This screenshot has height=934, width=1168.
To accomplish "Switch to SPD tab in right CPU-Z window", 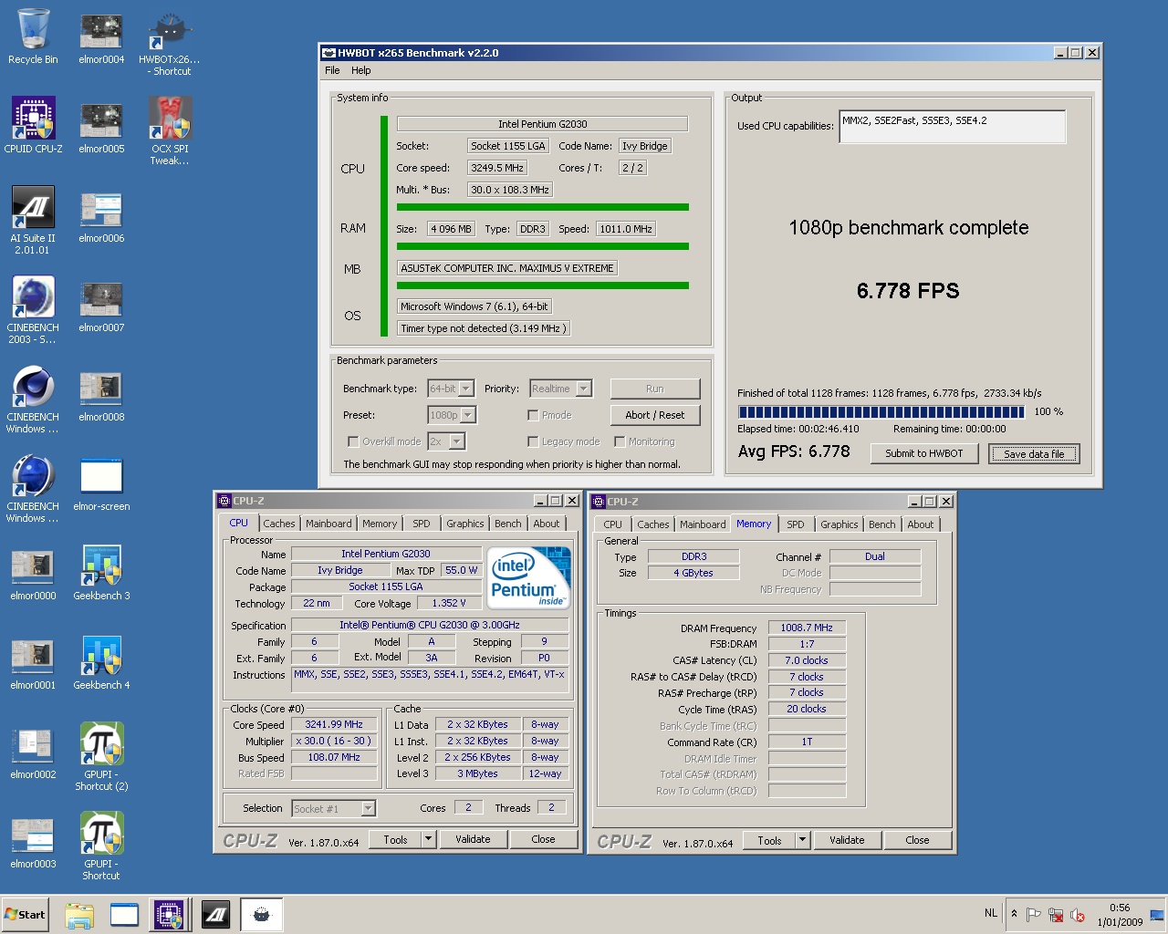I will (x=796, y=524).
